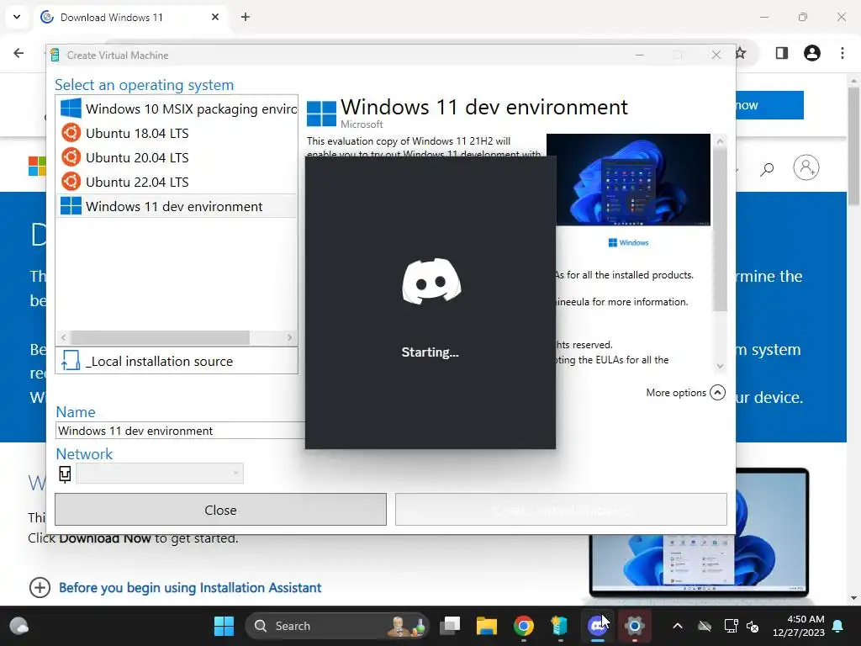Open network and volume tray icons
Viewport: 861px width, 646px height.
click(742, 626)
